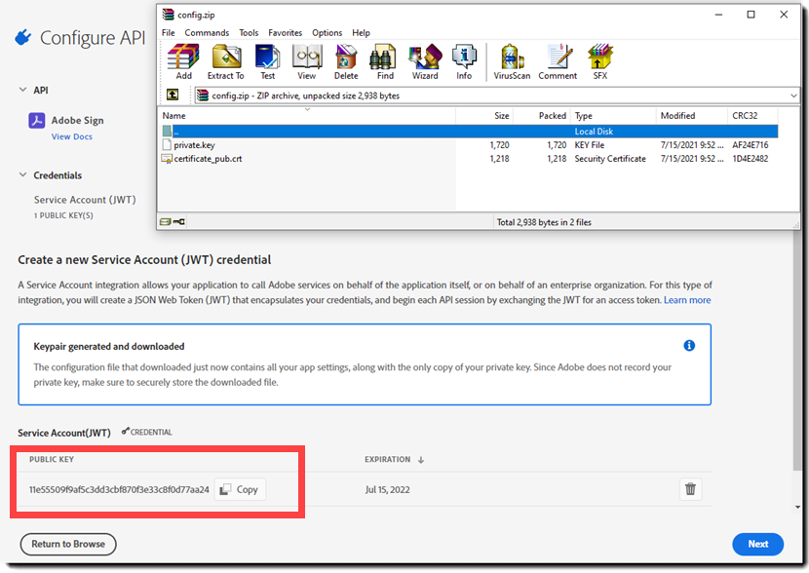Show archive Info
The height and width of the screenshot is (573, 809).
pyautogui.click(x=464, y=61)
